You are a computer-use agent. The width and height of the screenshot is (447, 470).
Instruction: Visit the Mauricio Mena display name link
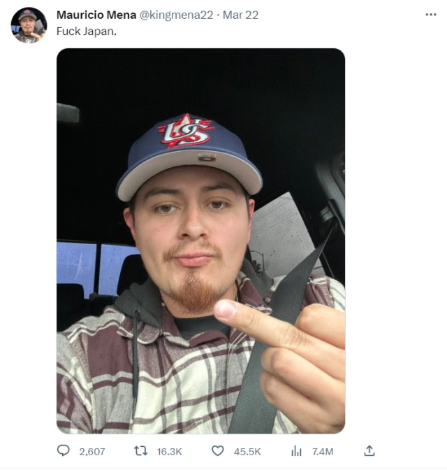96,15
